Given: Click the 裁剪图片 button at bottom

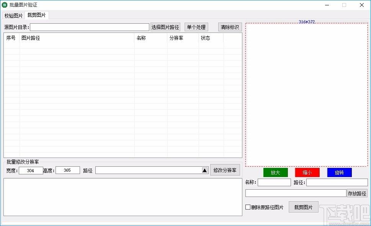Looking at the screenshot, I should coord(303,207).
